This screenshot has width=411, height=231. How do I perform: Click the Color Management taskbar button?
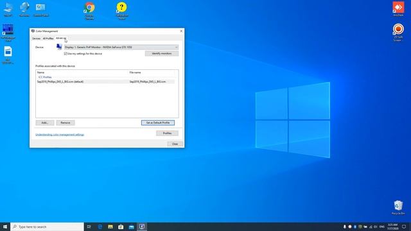tap(142, 227)
